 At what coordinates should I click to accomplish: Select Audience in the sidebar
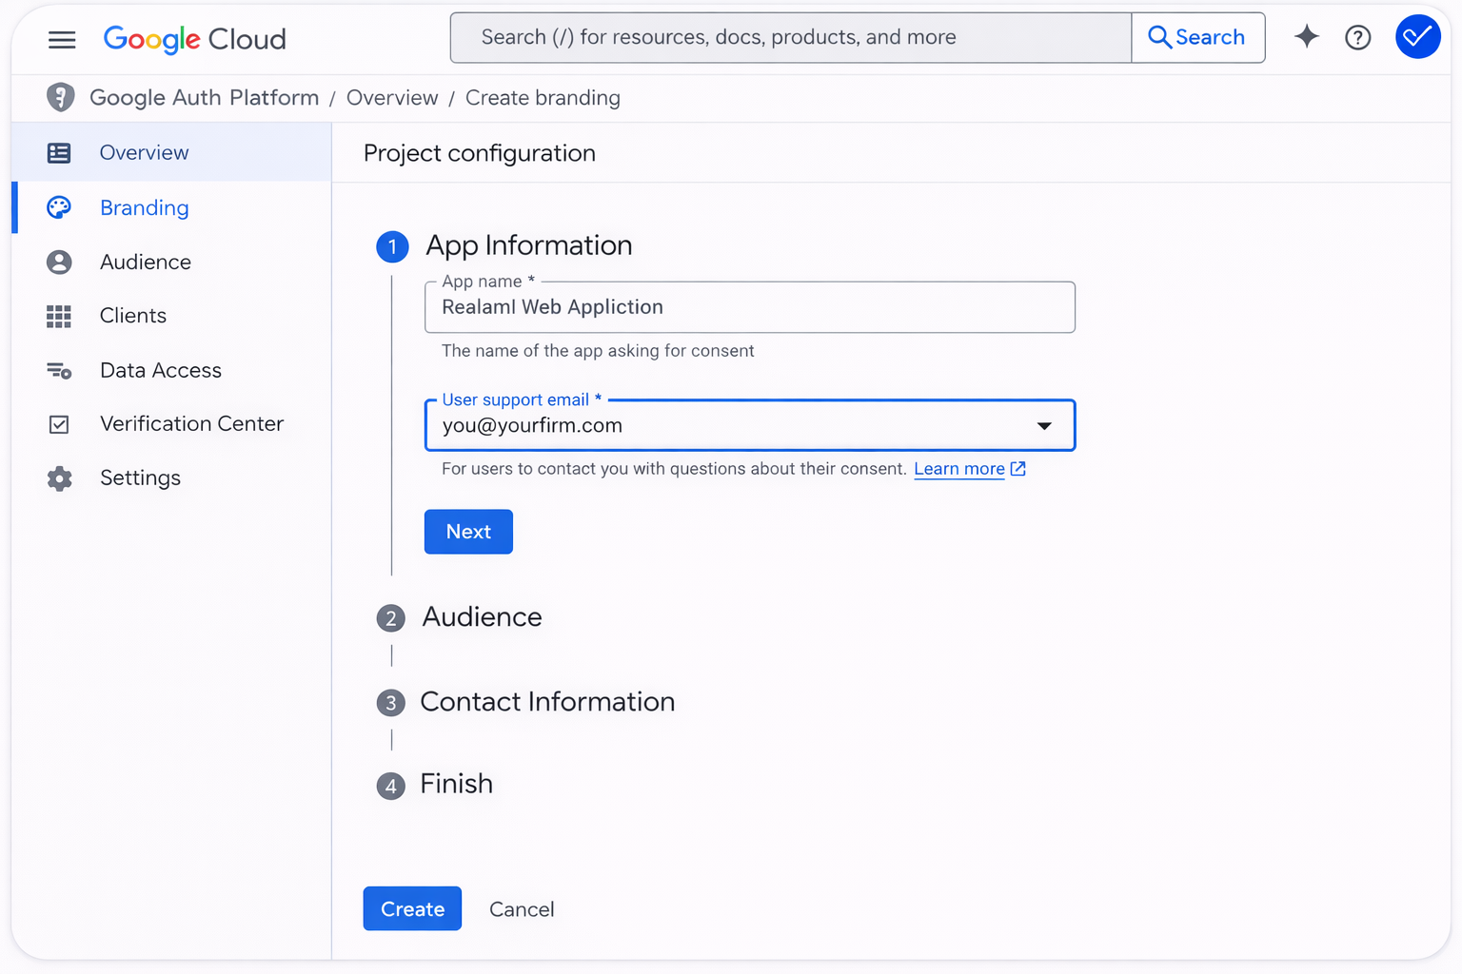pos(145,263)
